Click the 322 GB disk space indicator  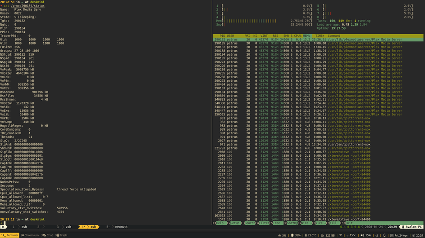click(327, 235)
